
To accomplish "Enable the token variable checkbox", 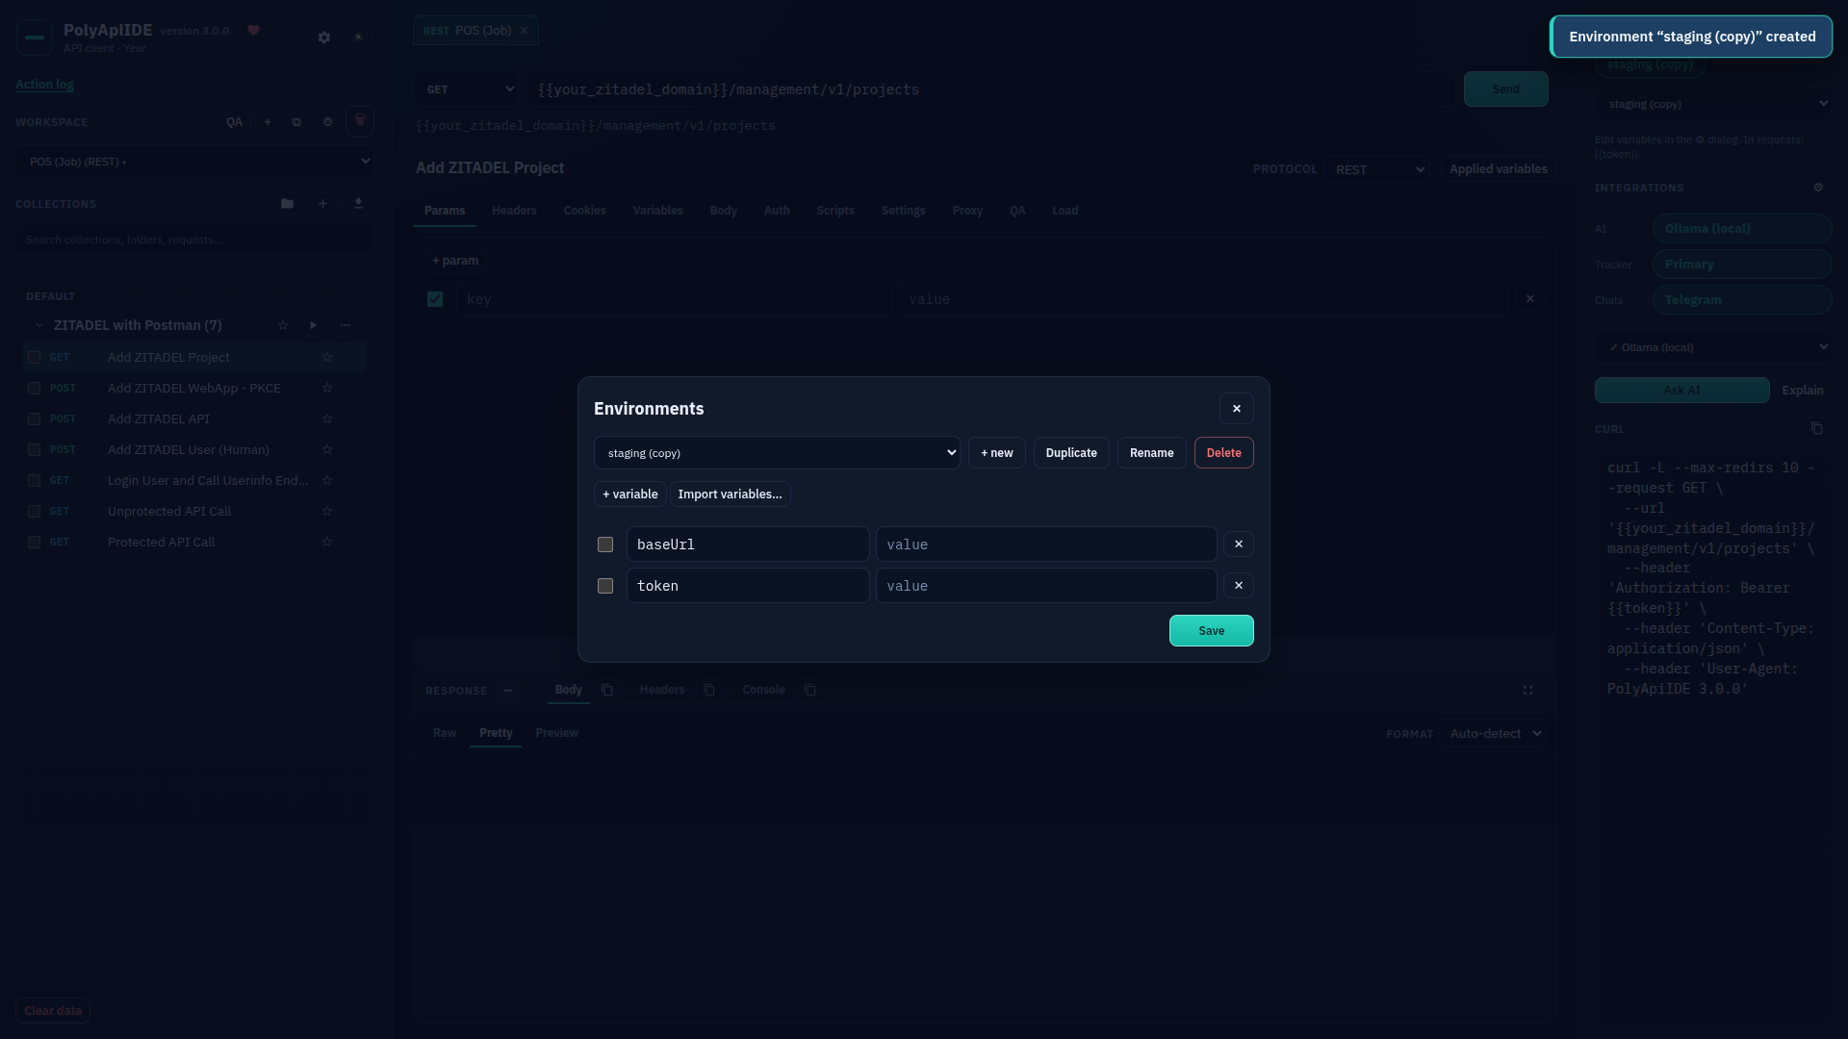I will point(605,586).
